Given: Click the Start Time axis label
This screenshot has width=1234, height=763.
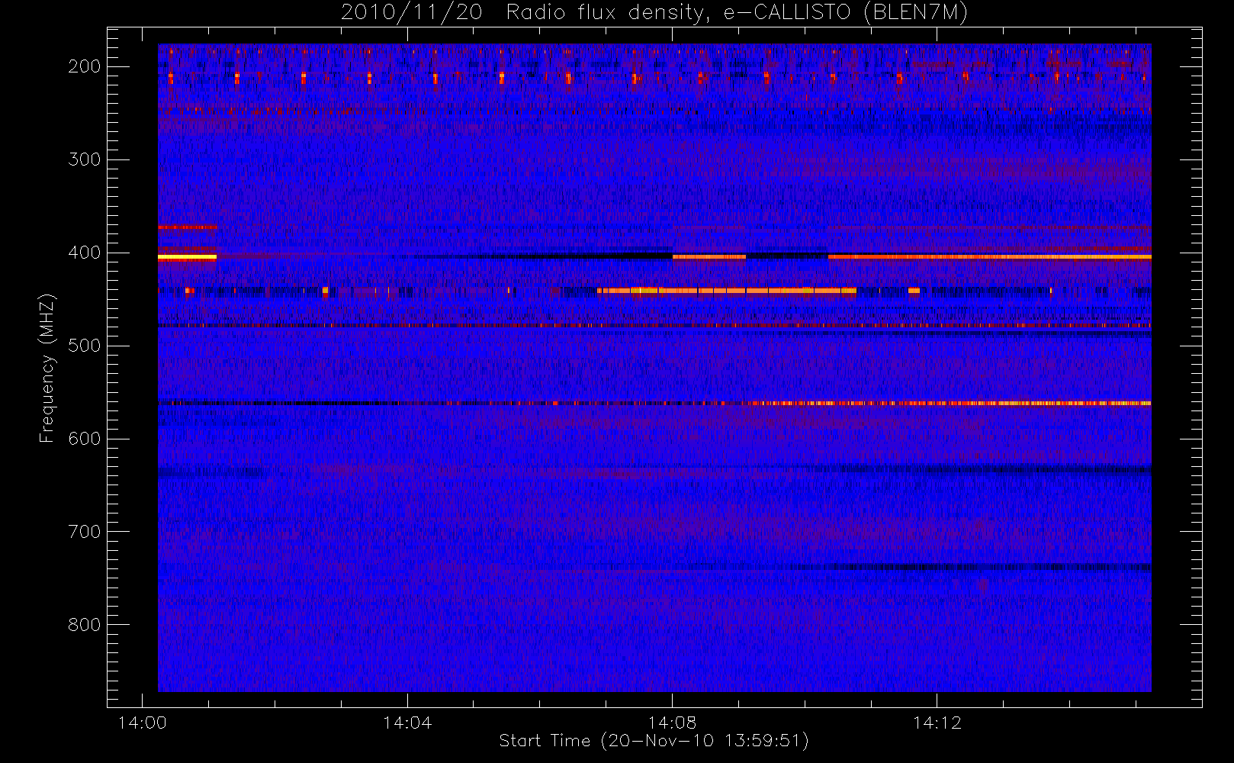Looking at the screenshot, I should tap(654, 741).
